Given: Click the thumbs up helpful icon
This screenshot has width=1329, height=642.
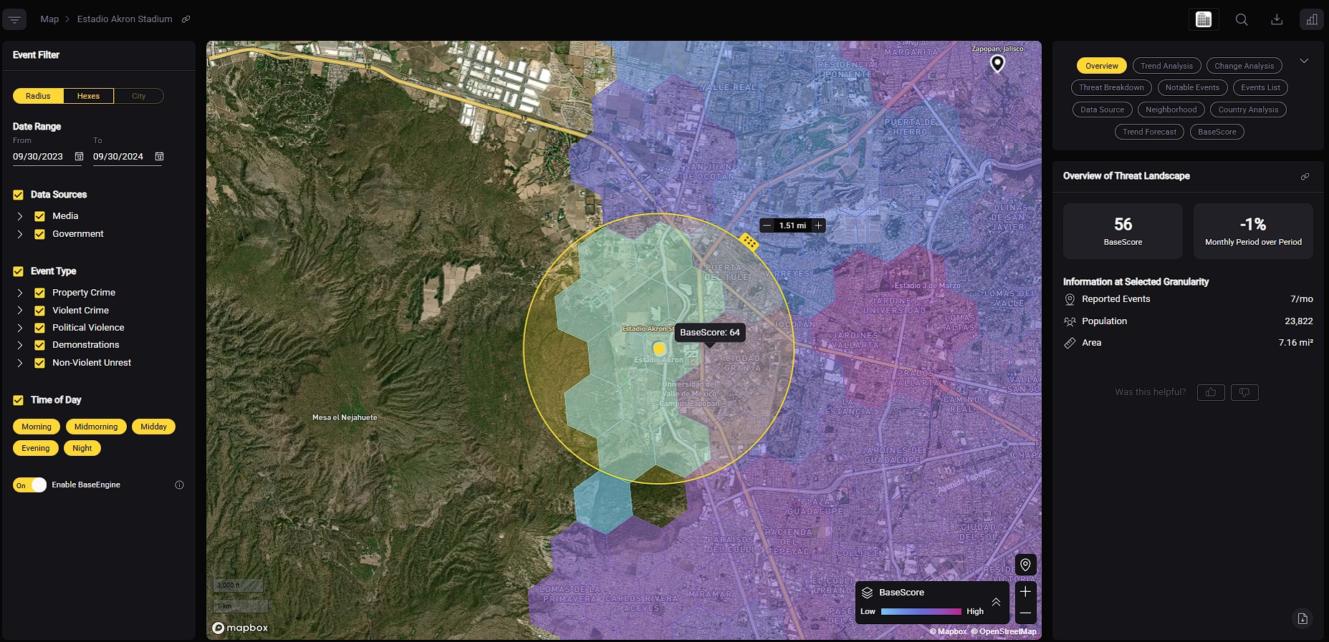Looking at the screenshot, I should tap(1211, 392).
